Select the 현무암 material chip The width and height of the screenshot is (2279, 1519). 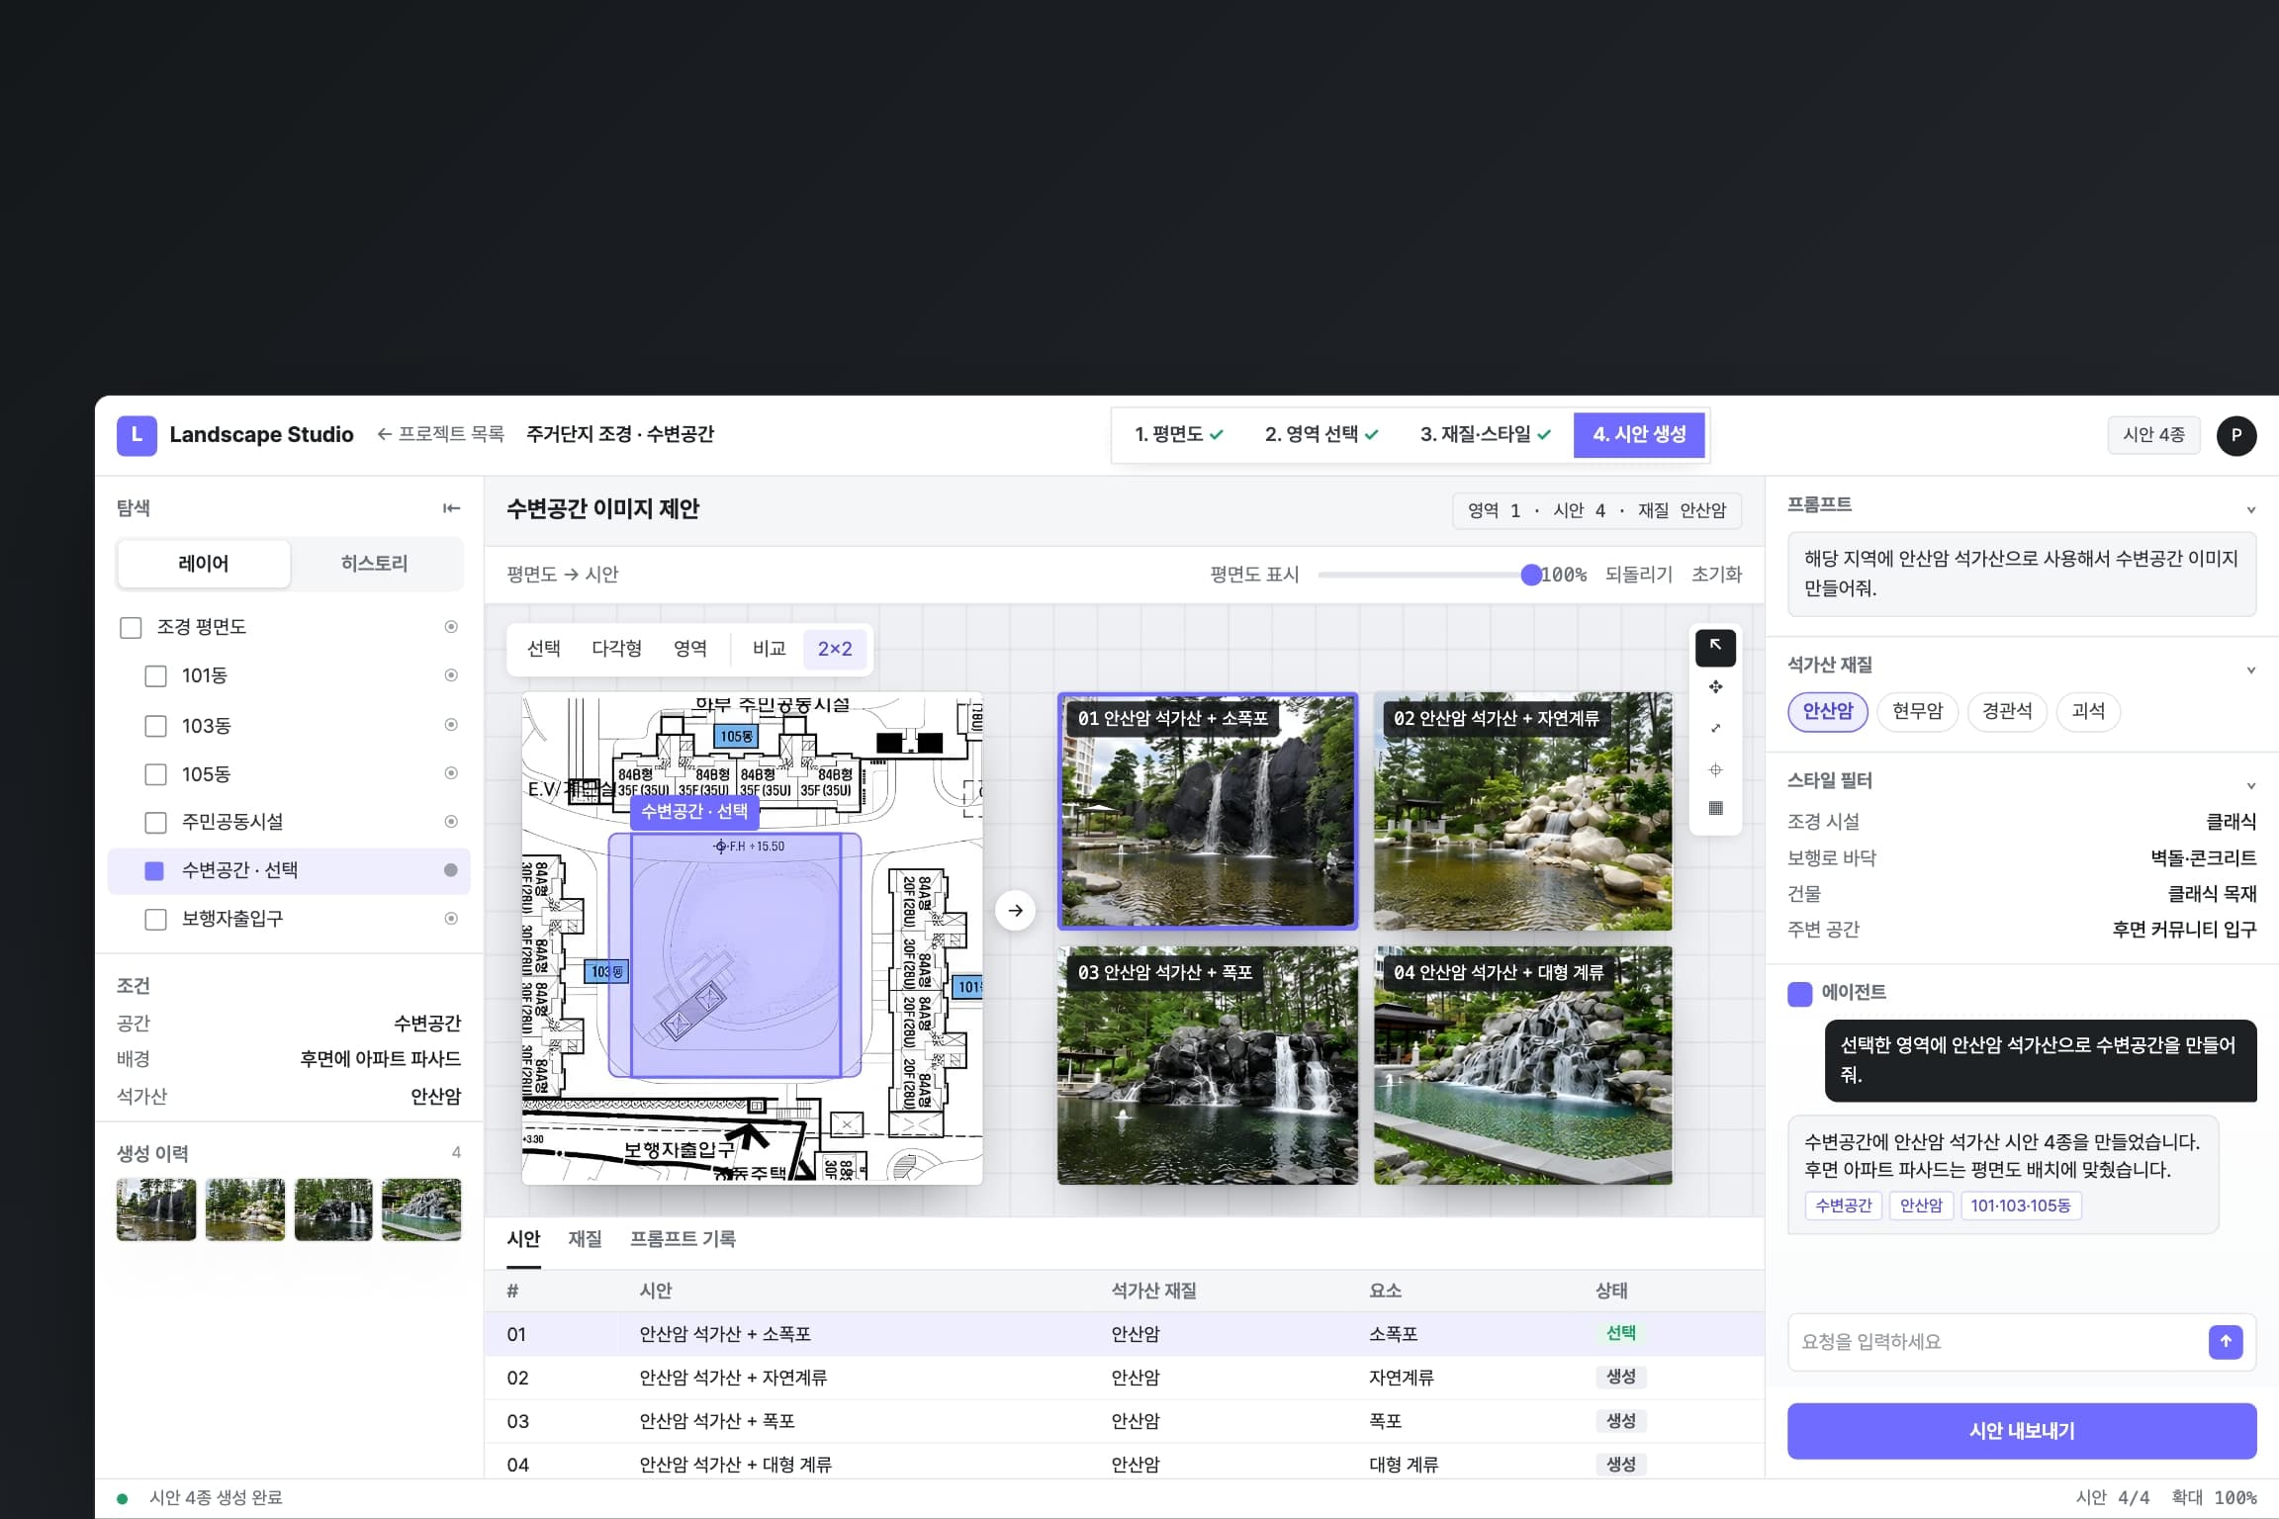click(x=1917, y=711)
